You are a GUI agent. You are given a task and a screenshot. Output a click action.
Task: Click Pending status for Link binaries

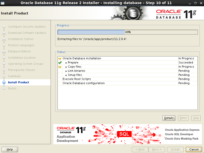184,71
